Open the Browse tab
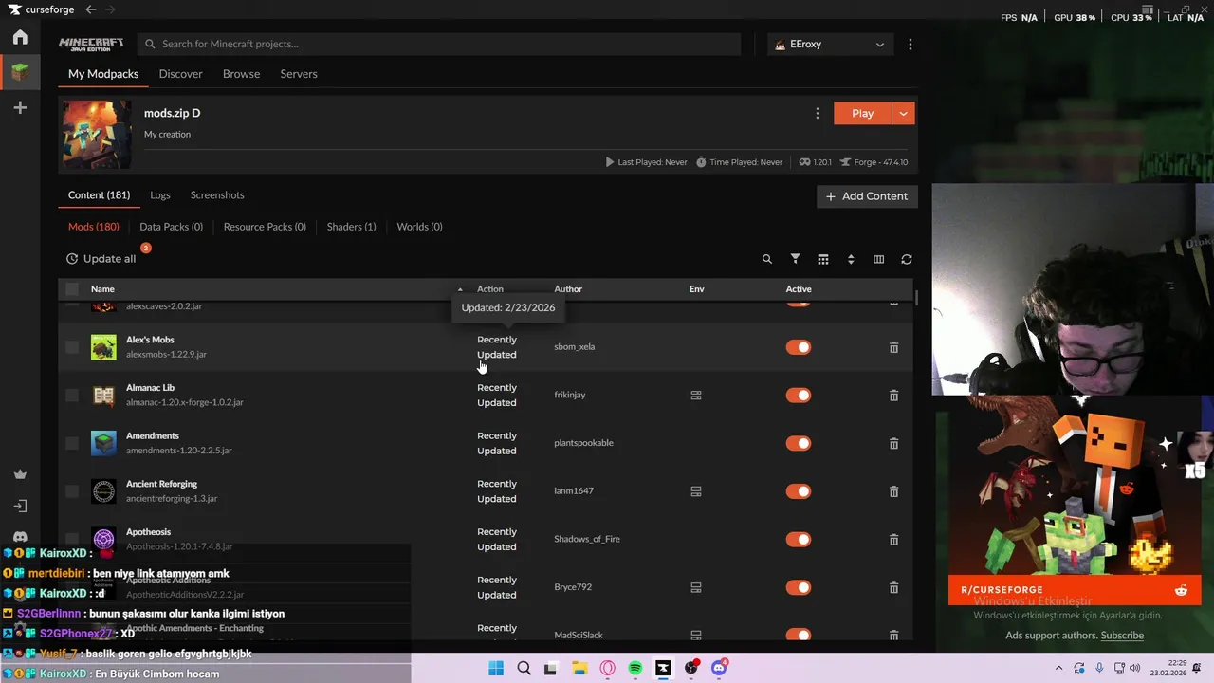The height and width of the screenshot is (683, 1214). click(241, 74)
